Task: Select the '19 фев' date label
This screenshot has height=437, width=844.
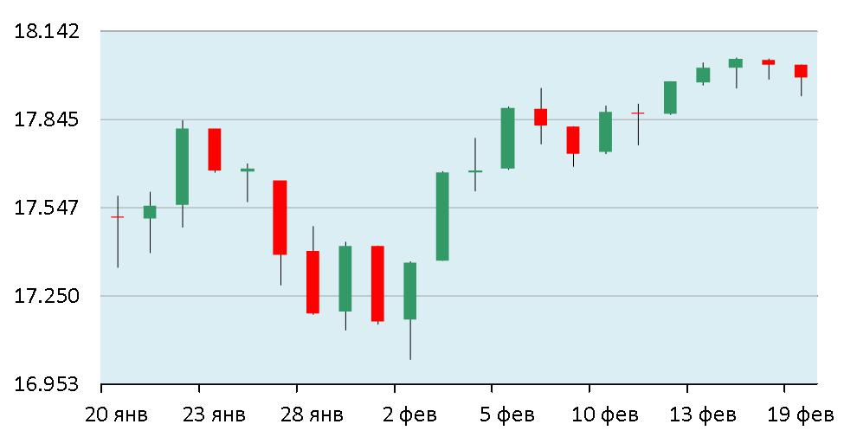Action: point(801,415)
